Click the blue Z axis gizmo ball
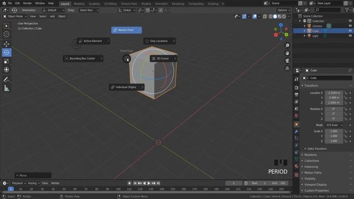 [281, 25]
